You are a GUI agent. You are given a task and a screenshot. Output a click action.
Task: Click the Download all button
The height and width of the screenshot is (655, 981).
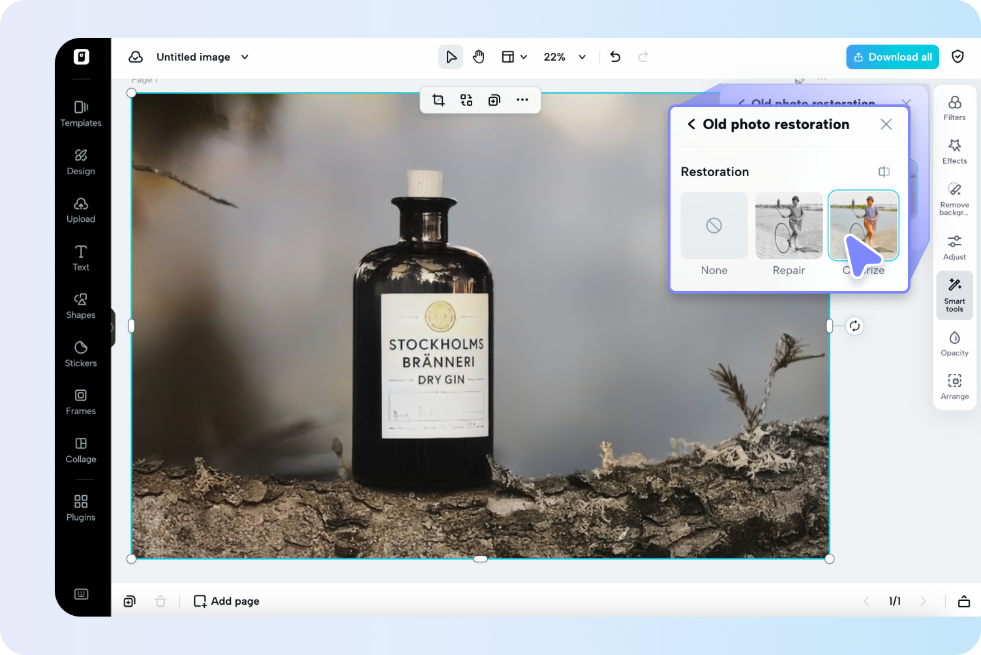pos(892,57)
